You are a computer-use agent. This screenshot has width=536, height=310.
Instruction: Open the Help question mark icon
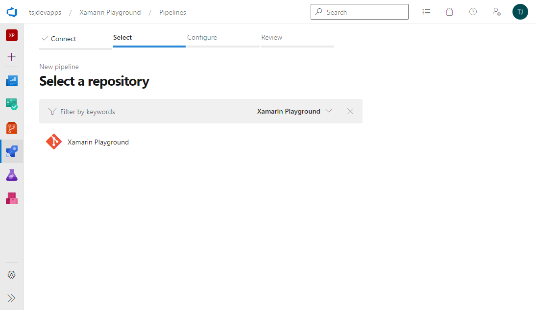[x=473, y=12]
